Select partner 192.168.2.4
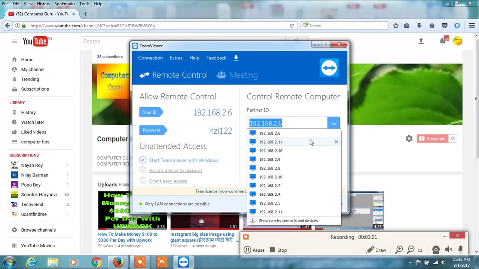Viewport: 479px width, 269px height. [x=294, y=194]
